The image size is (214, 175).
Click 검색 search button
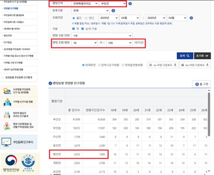pos(185,56)
